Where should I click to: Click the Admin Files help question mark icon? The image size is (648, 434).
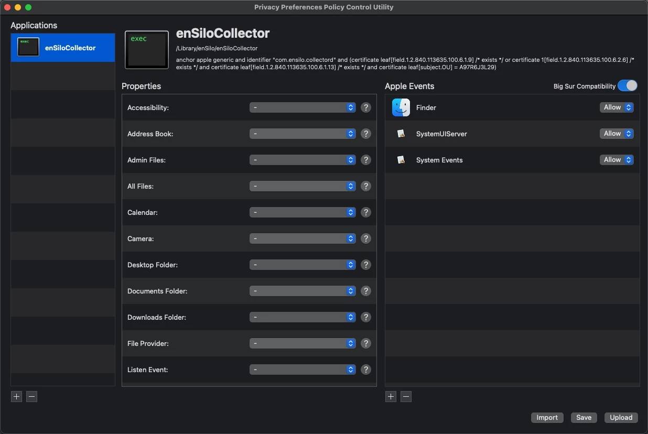click(366, 160)
